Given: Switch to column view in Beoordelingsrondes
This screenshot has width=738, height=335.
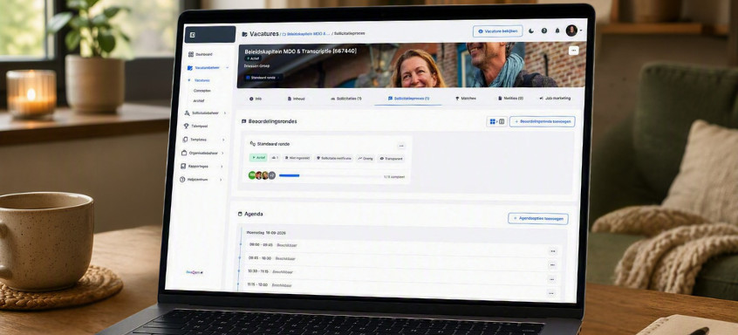Looking at the screenshot, I should (x=502, y=122).
